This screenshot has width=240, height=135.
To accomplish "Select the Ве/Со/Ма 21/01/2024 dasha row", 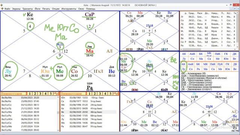I will pyautogui.click(x=29, y=112).
